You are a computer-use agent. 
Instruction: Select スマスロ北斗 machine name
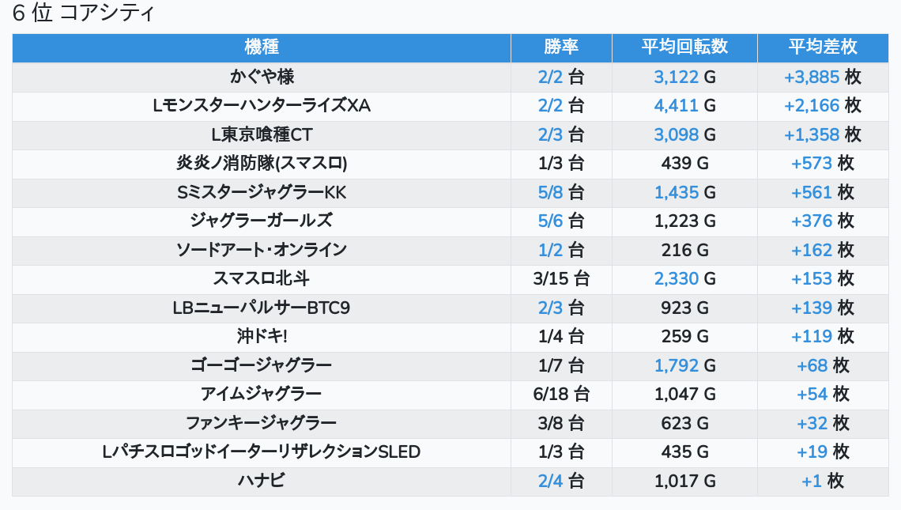pos(262,279)
